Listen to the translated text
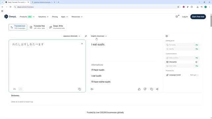Image resolution: width=212 pixels, height=119 pixels. click(x=92, y=89)
